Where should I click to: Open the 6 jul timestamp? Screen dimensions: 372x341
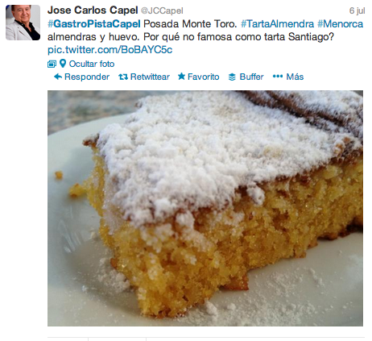coord(357,10)
